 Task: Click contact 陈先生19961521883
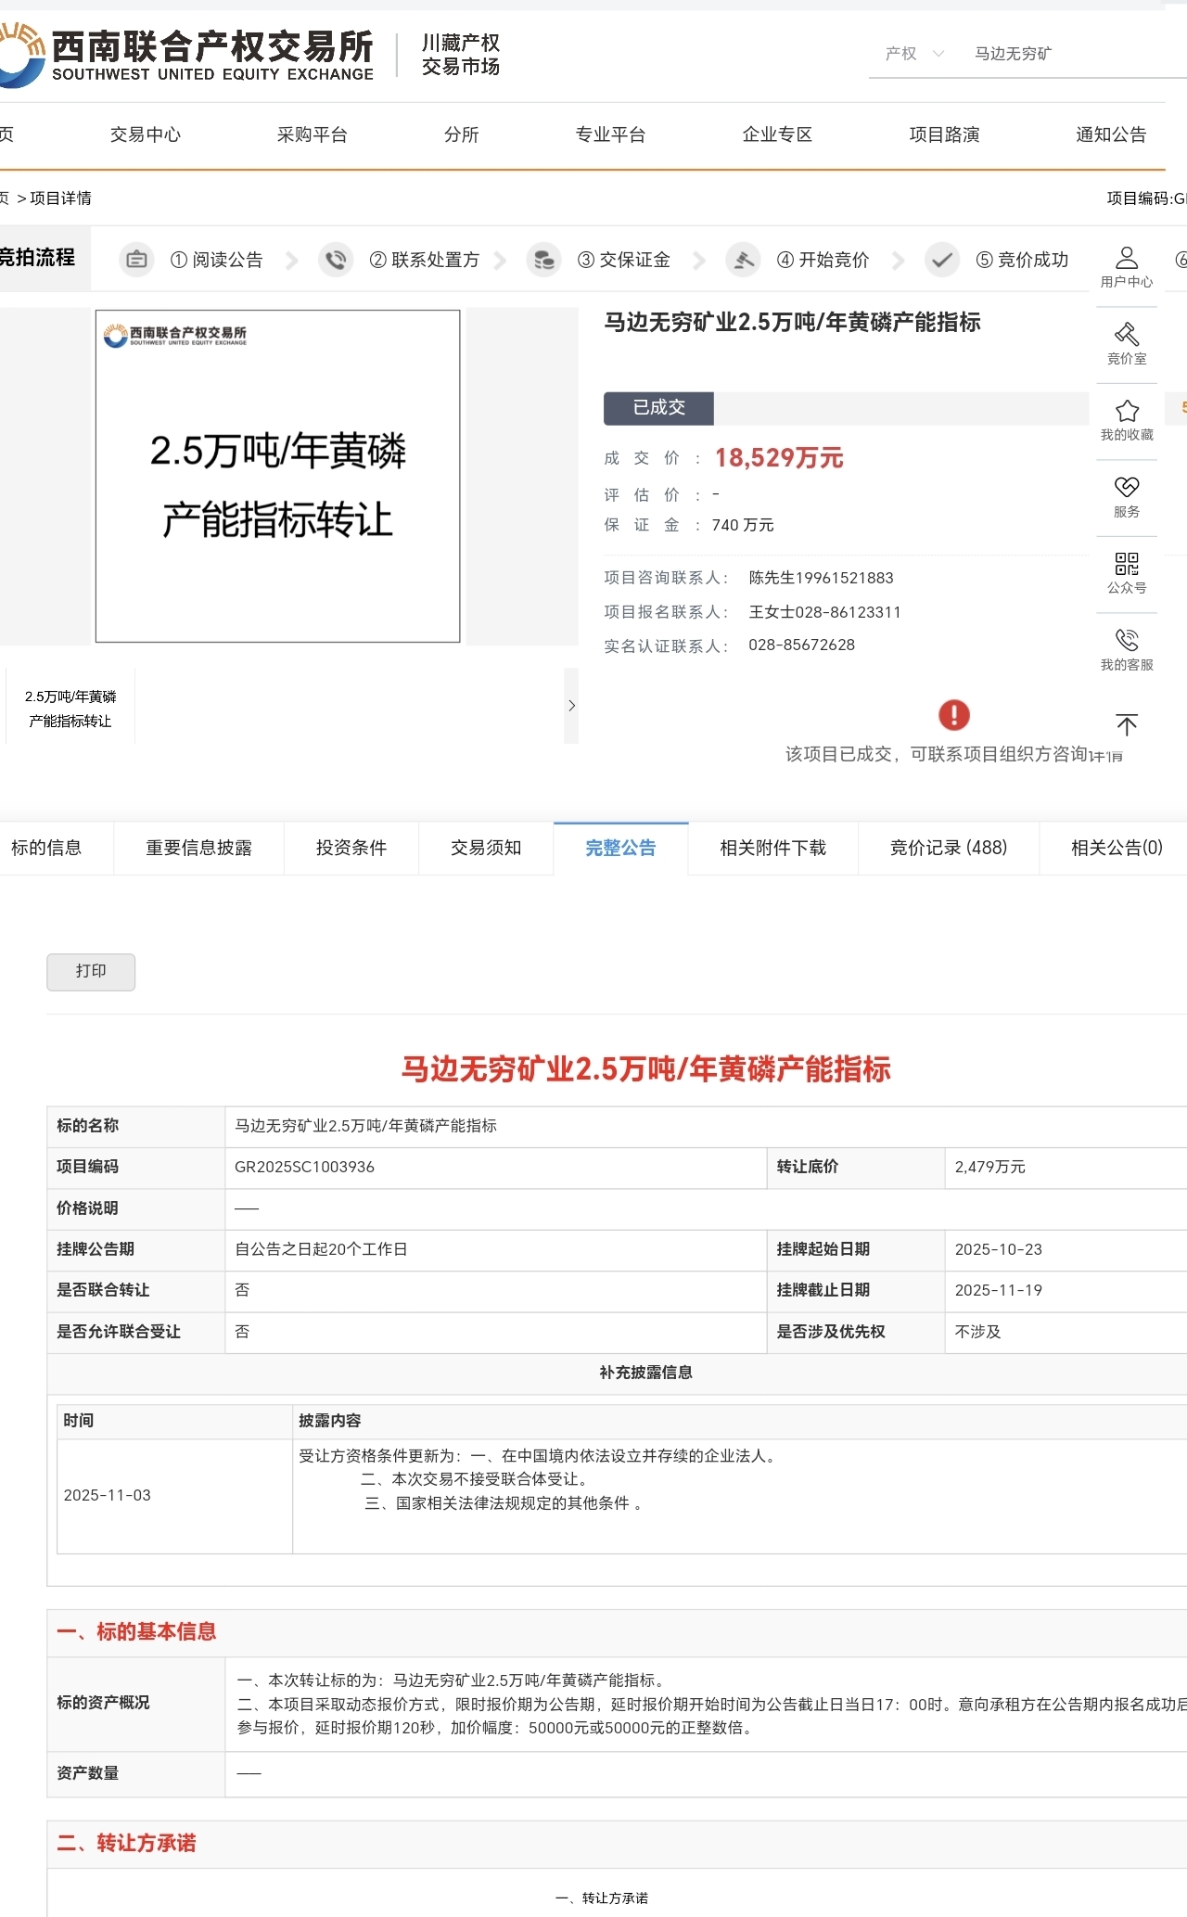pos(822,578)
